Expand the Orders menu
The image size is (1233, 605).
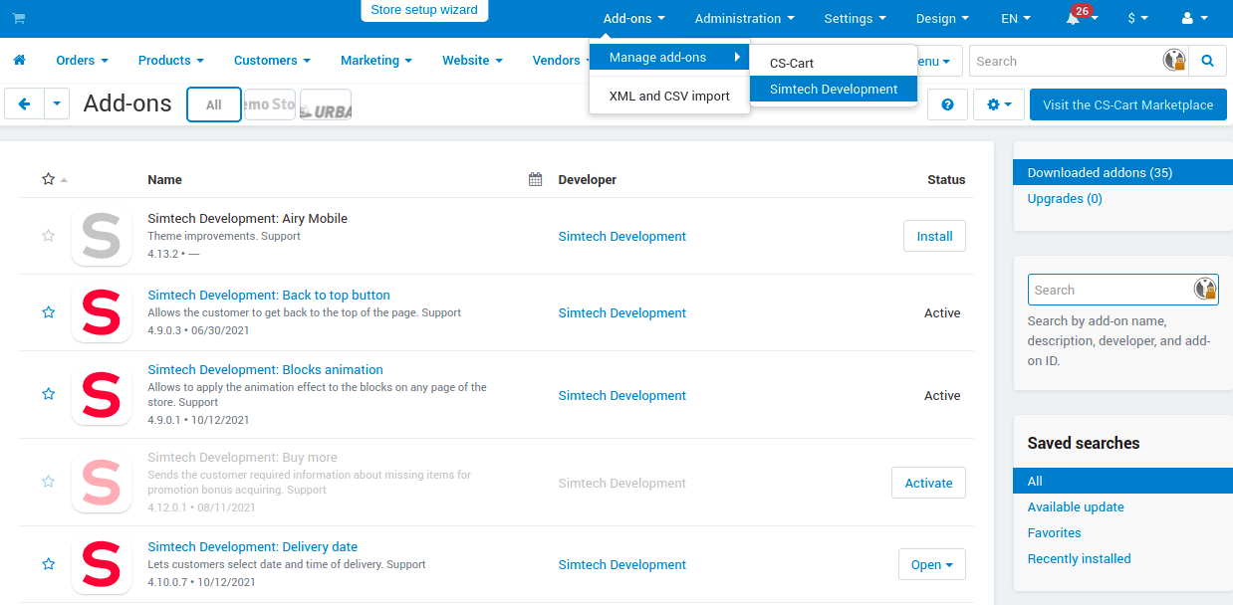pyautogui.click(x=83, y=61)
